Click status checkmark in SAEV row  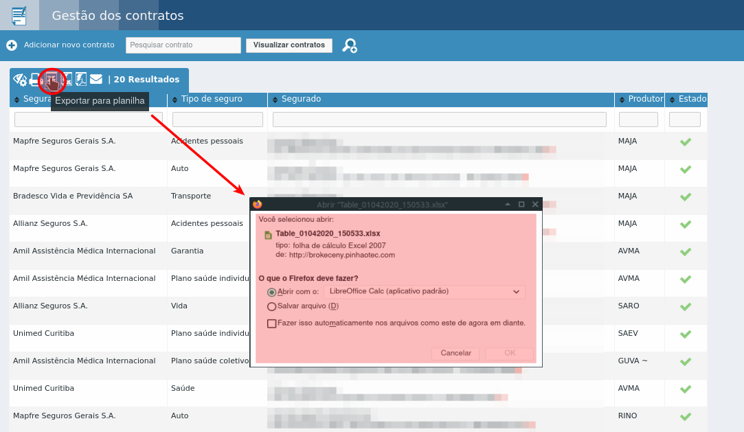pyautogui.click(x=686, y=334)
